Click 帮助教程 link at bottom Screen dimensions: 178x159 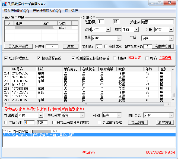click(89, 152)
